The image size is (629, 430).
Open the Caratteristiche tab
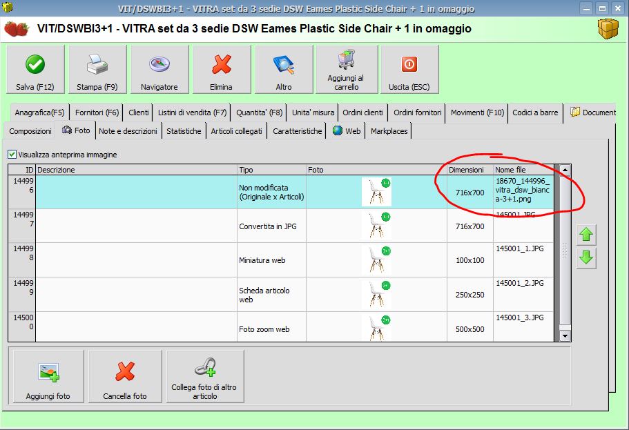coord(298,131)
